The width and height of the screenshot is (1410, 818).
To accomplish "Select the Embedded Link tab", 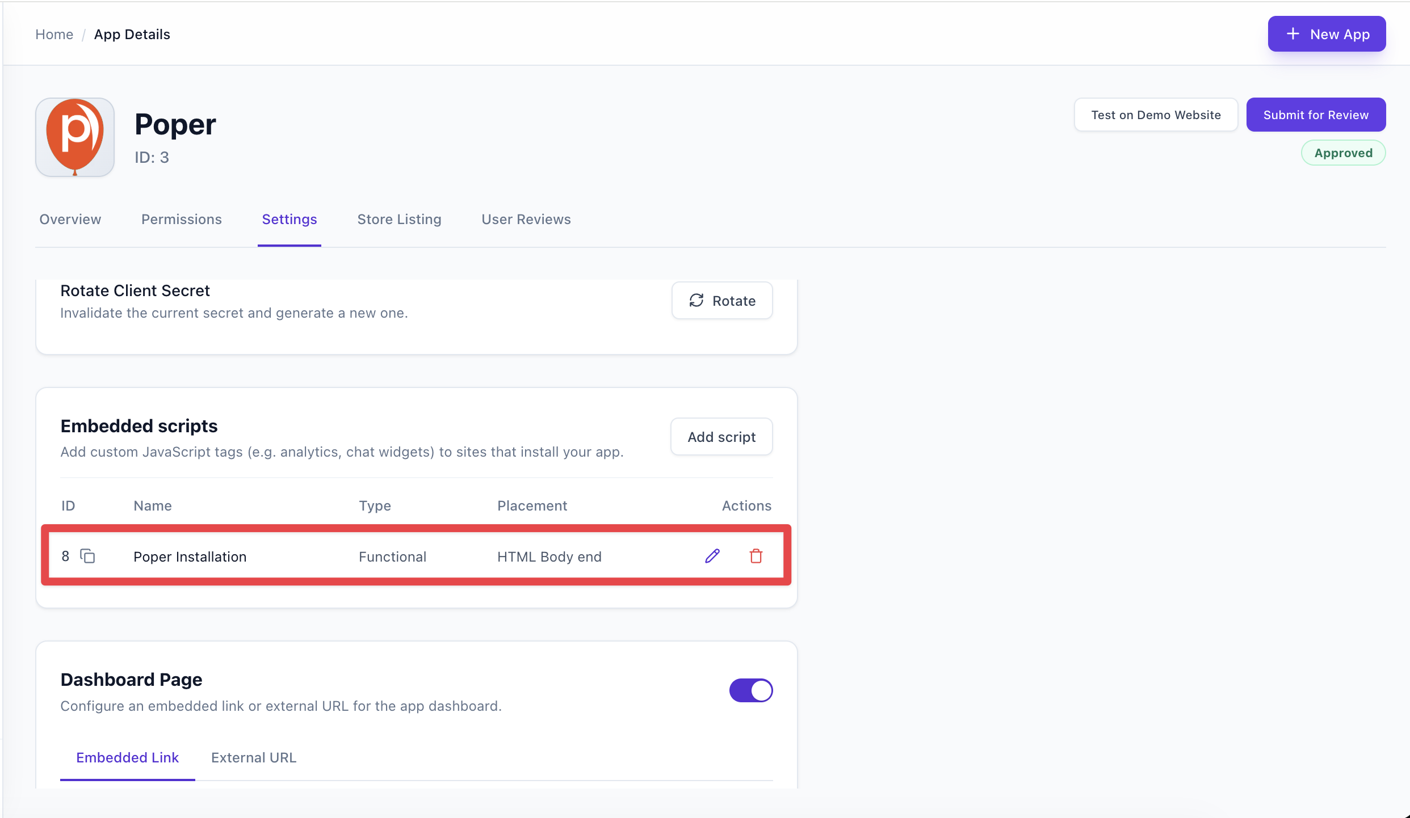I will click(127, 757).
